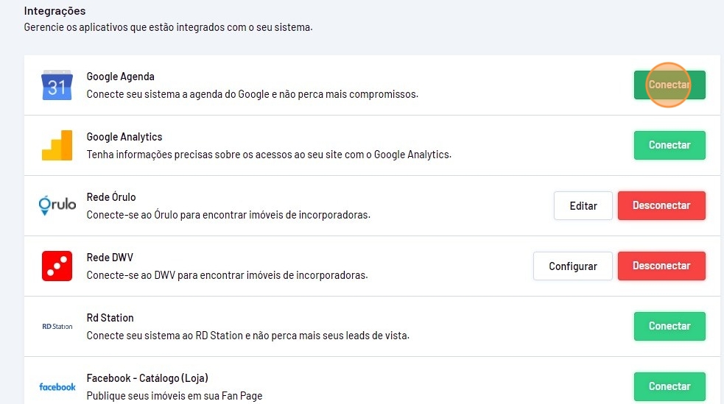Select the Google Agenda title text
The image size is (724, 404).
click(x=120, y=77)
